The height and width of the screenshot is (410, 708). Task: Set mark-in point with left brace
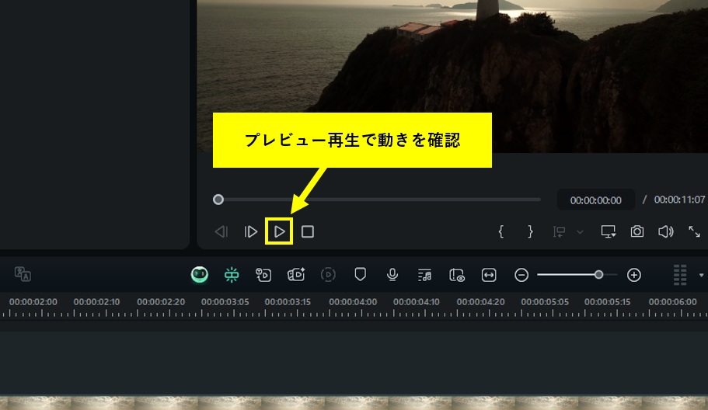pos(500,232)
